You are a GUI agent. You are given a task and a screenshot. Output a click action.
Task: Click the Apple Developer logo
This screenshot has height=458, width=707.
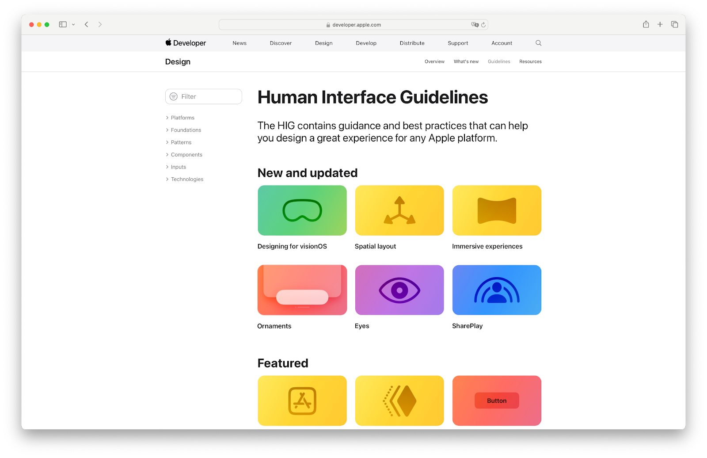click(x=186, y=43)
